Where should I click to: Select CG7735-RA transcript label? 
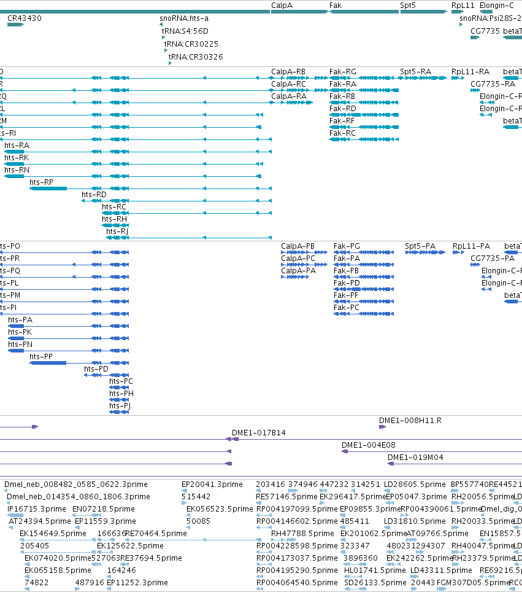pyautogui.click(x=493, y=84)
